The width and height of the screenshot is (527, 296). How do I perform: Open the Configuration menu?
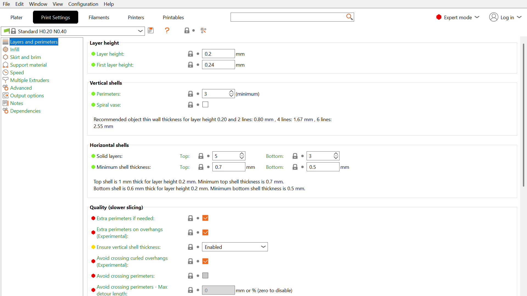83,4
